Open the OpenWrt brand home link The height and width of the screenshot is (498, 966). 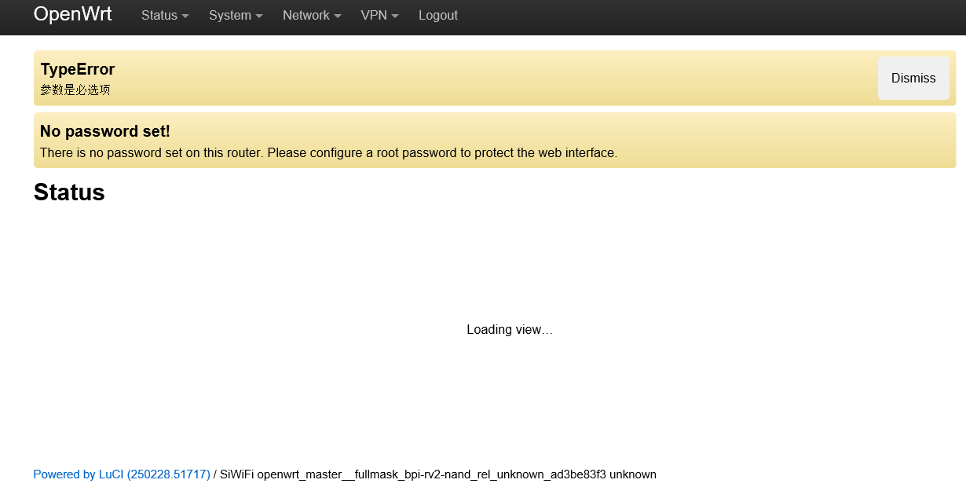(x=72, y=14)
